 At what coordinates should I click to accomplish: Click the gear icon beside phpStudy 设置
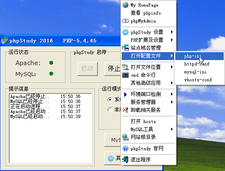(125, 32)
